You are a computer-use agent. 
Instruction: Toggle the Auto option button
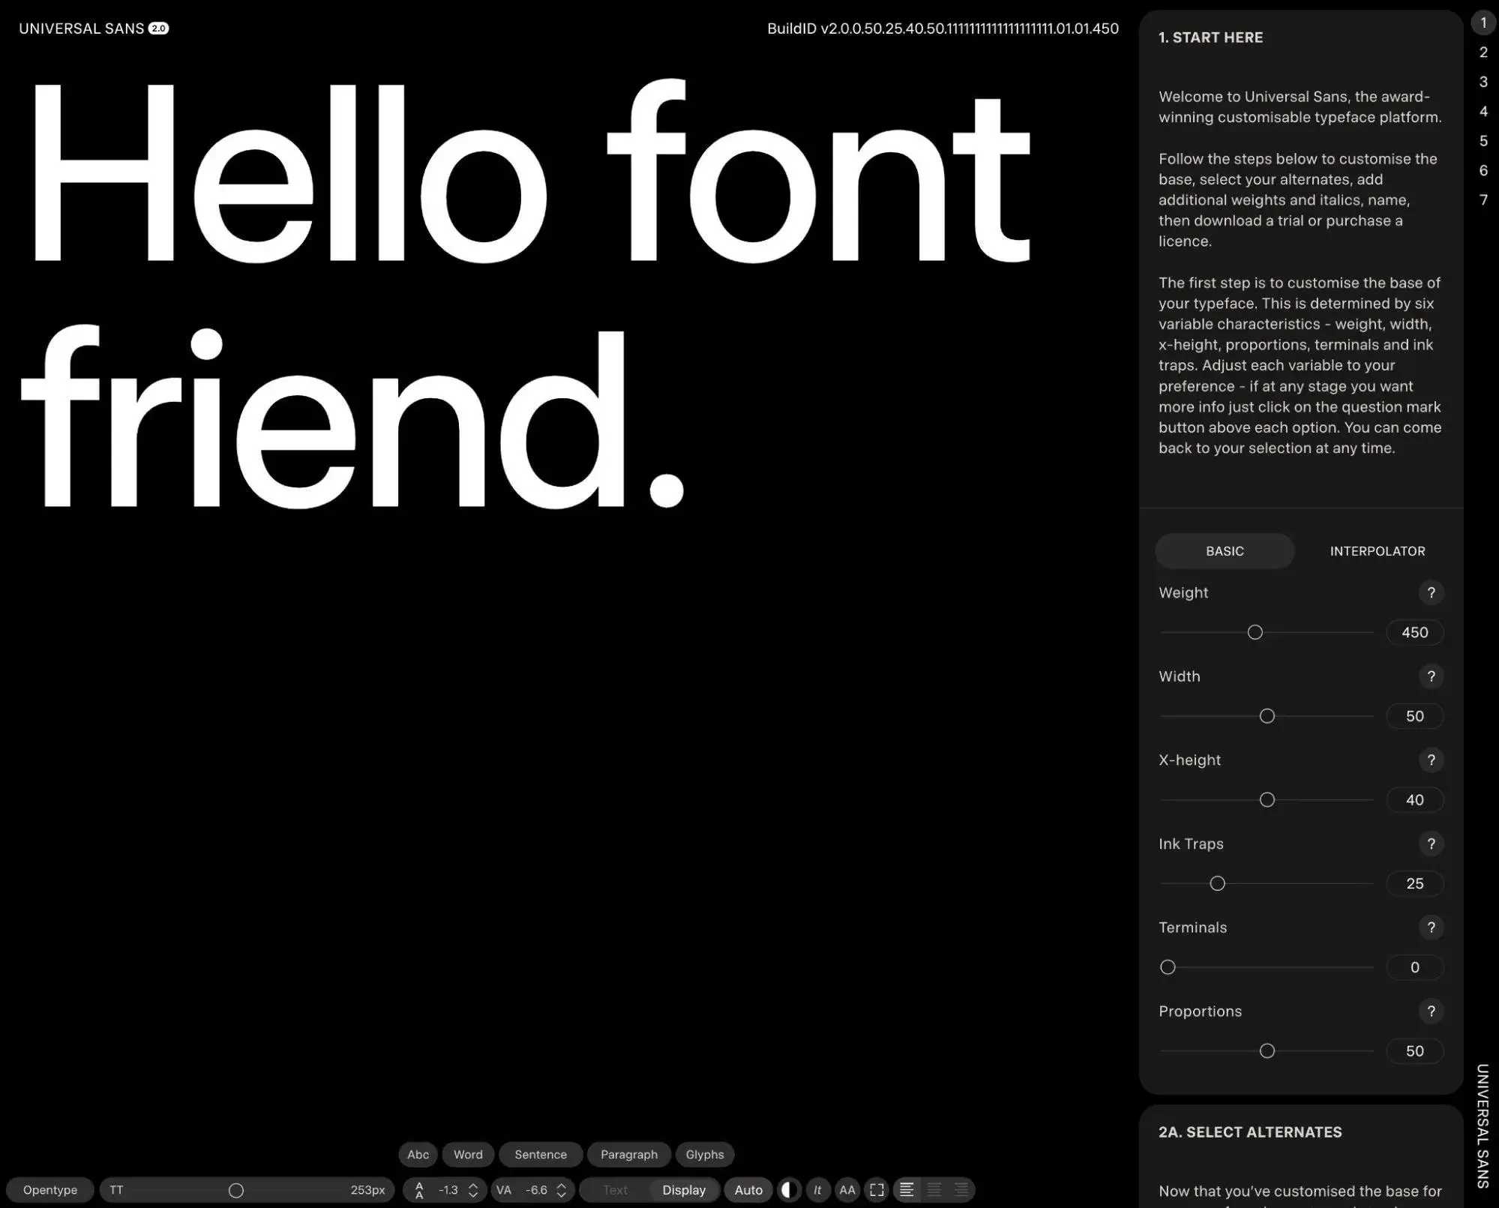click(748, 1190)
